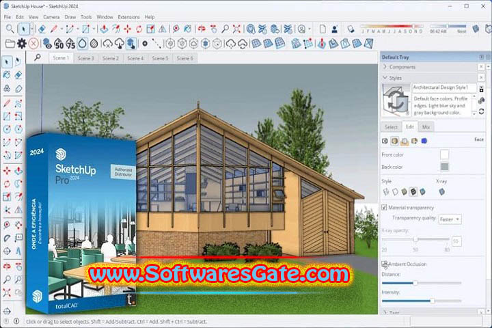The width and height of the screenshot is (492, 328).
Task: Switch to Scene 3 tab
Action: 85,58
